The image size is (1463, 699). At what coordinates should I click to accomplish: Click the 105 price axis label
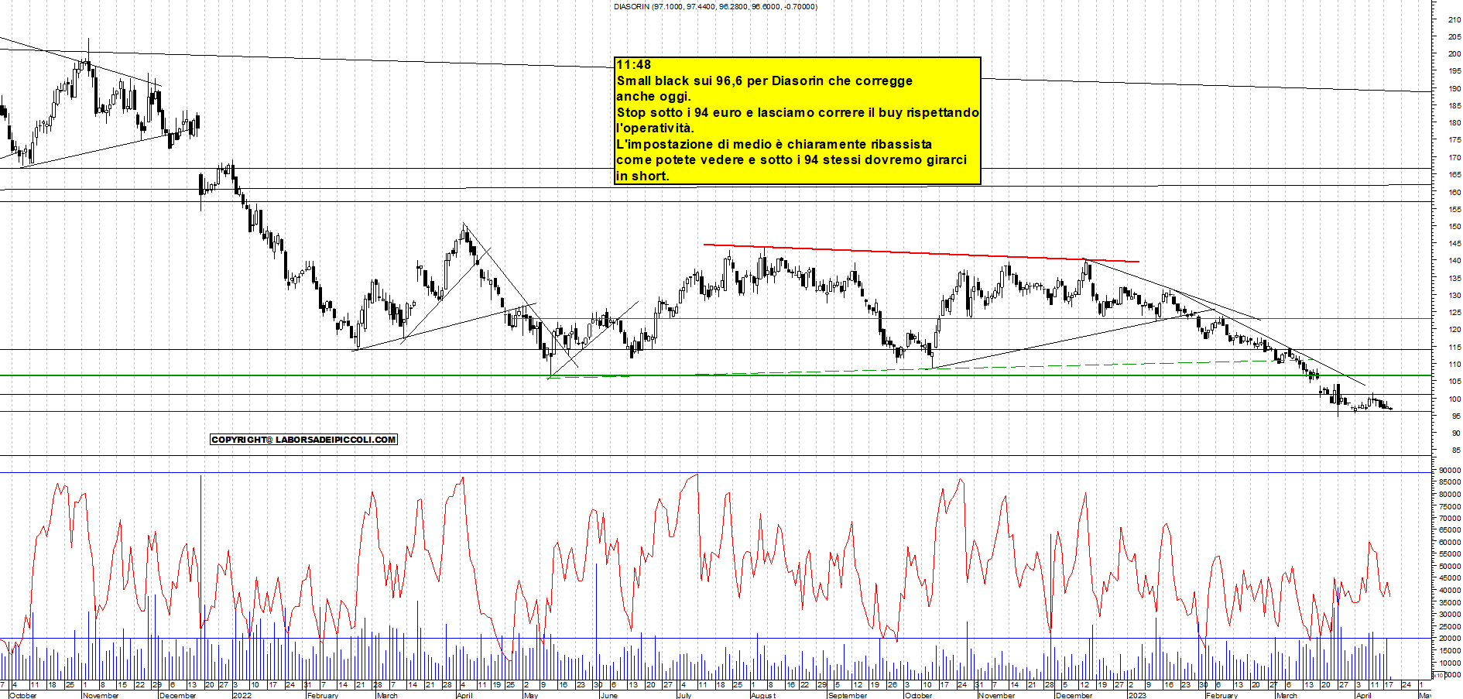coord(1454,382)
